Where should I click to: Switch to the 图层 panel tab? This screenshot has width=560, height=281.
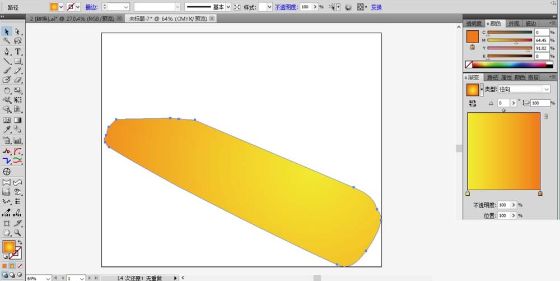pyautogui.click(x=533, y=77)
